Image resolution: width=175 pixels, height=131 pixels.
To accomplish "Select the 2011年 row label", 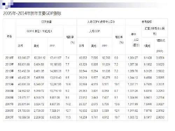I will tap(9, 78).
